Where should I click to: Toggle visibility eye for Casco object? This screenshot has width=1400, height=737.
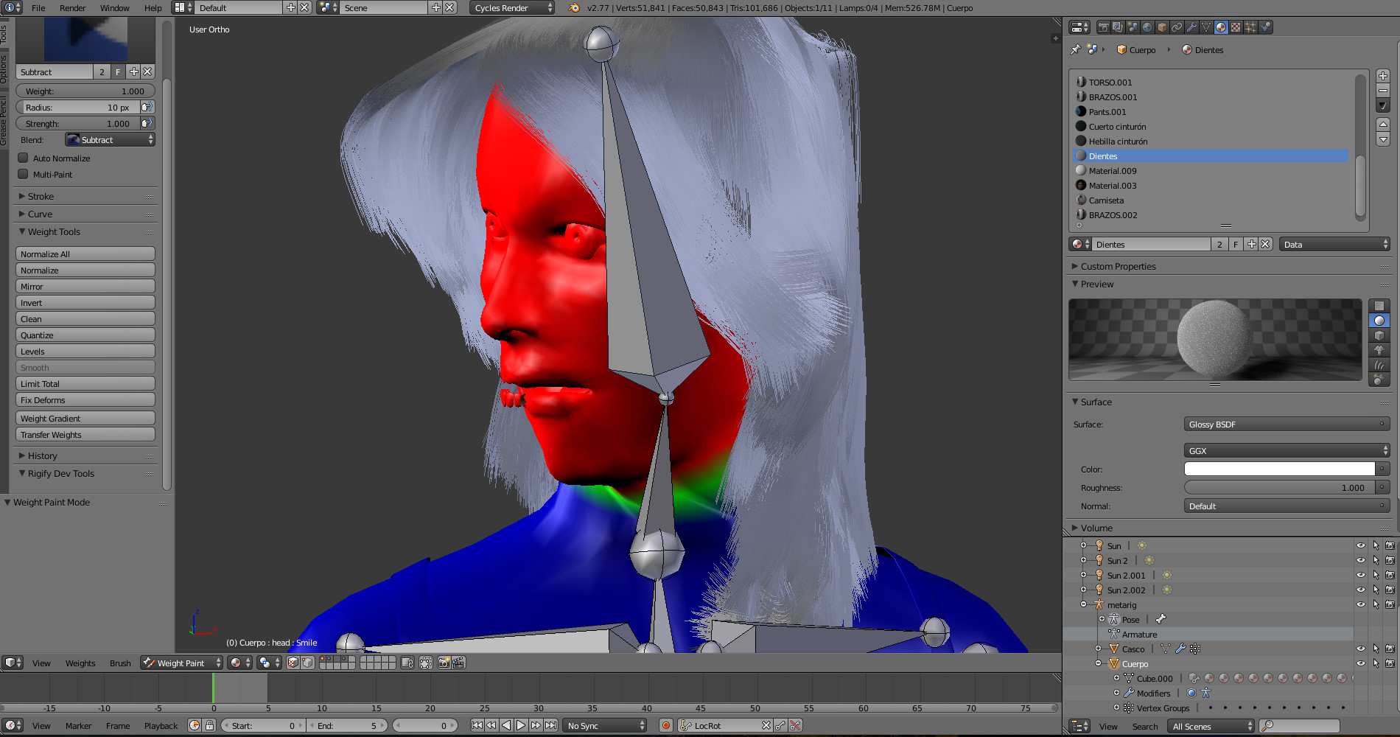coord(1360,649)
